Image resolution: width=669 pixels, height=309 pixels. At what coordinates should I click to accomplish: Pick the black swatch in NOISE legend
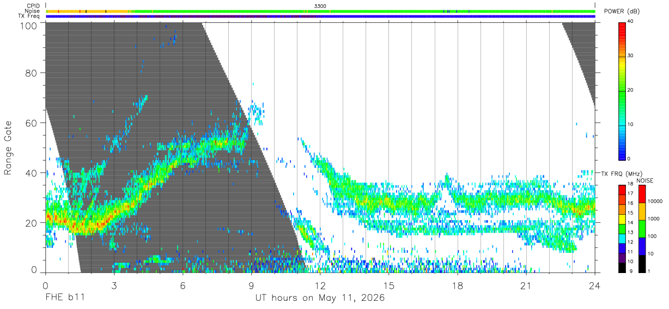[x=641, y=264]
